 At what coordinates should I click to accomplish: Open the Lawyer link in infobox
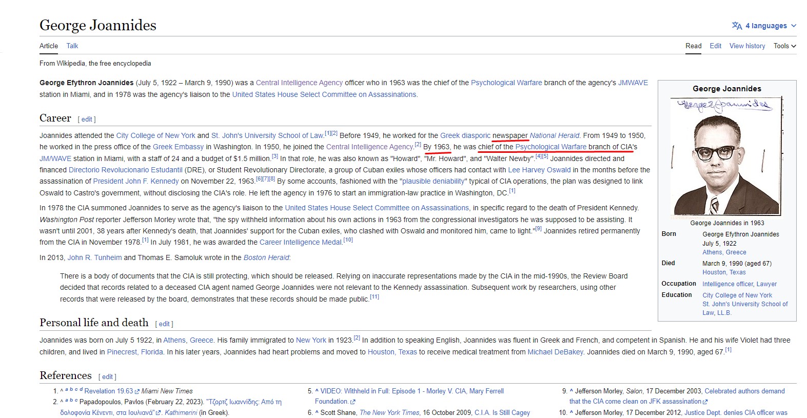[766, 284]
